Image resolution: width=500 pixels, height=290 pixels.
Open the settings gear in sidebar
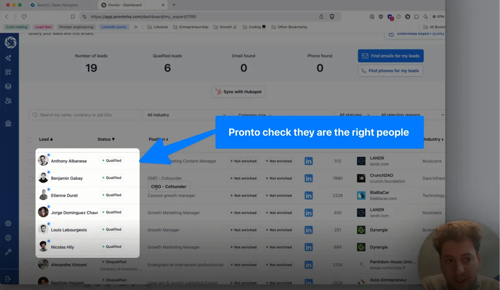[8, 224]
